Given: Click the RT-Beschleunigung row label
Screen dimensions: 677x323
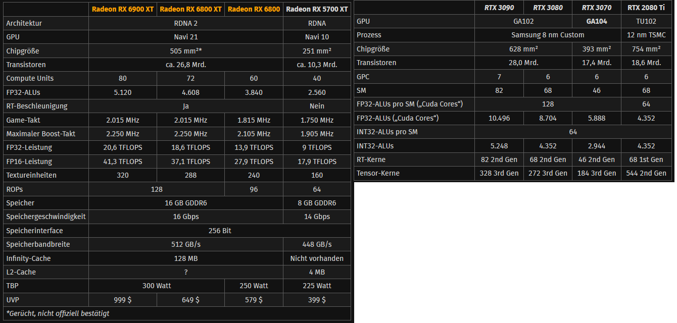Looking at the screenshot, I should click(x=37, y=106).
